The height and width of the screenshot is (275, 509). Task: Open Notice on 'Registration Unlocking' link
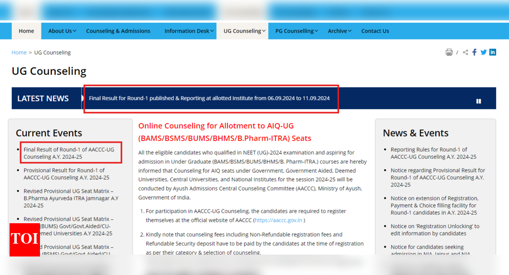(435, 229)
